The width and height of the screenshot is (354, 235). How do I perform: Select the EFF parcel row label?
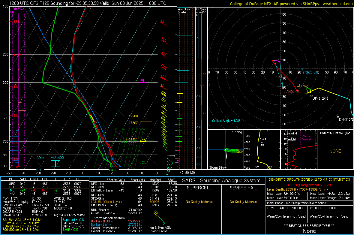[x=12, y=187]
